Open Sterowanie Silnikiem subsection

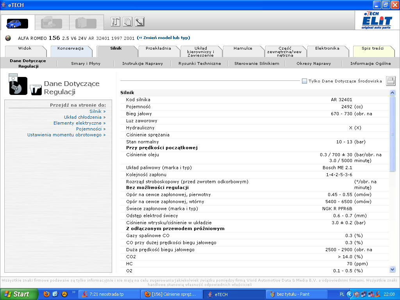(x=257, y=64)
